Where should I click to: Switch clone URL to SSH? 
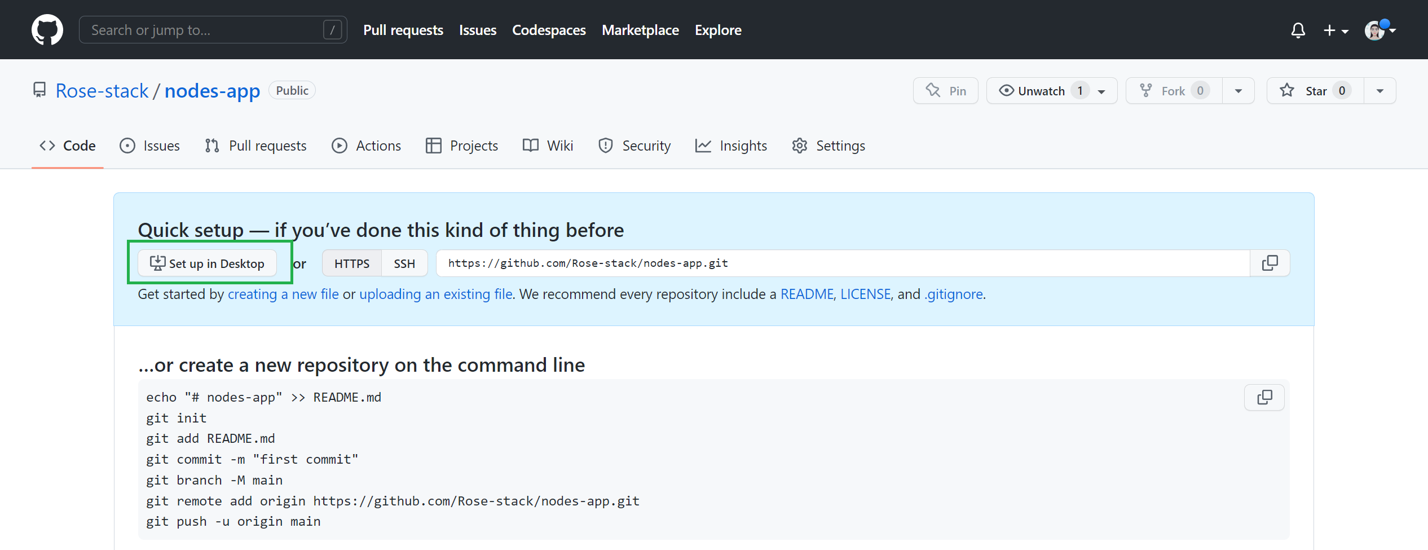click(x=404, y=263)
